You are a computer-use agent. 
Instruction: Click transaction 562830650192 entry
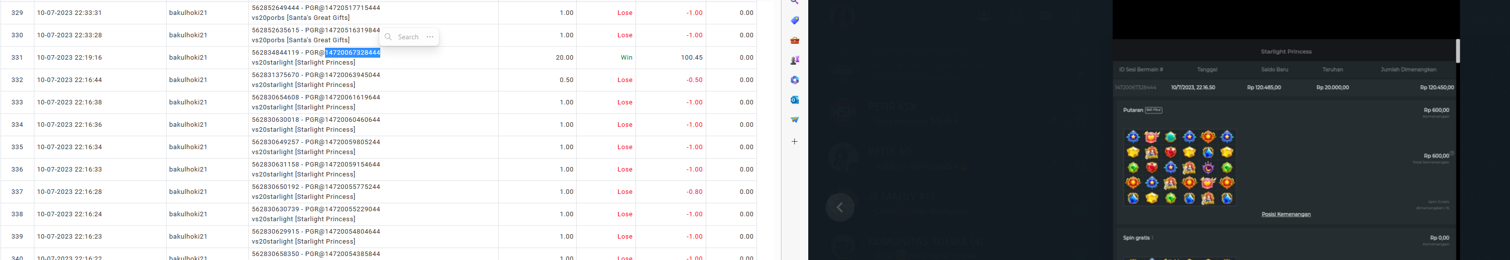[316, 191]
